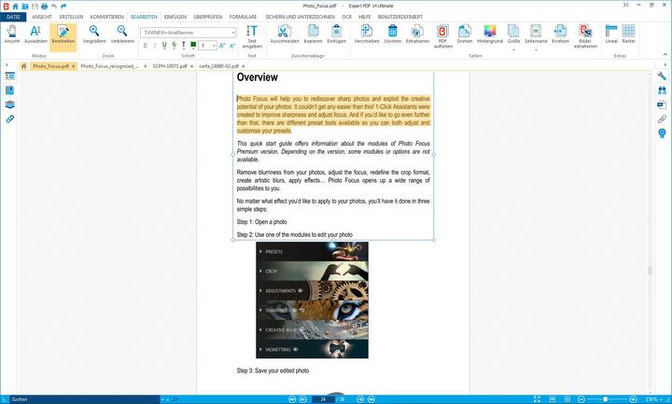Switch to the EINFÜGEN ribbon tab
672x404 pixels.
click(x=175, y=17)
